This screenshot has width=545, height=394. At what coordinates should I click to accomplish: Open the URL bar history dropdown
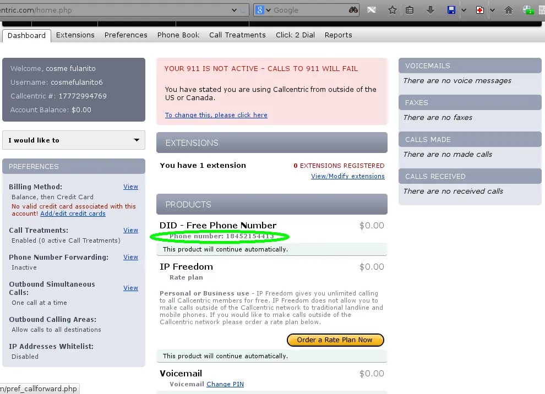tap(235, 10)
